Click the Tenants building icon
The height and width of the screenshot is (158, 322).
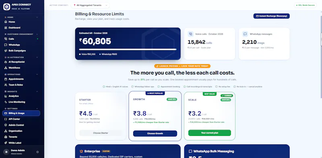pos(6,137)
